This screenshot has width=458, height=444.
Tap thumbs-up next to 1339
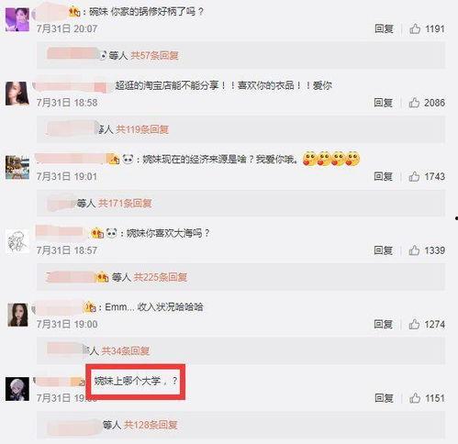tap(414, 250)
